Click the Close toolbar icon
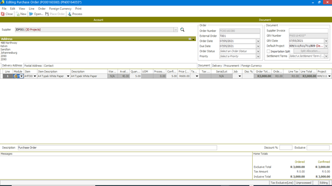332x186 pixels. [x=3, y=14]
